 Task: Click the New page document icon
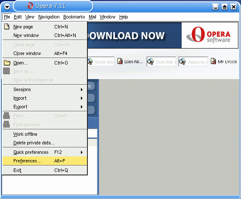click(x=6, y=27)
